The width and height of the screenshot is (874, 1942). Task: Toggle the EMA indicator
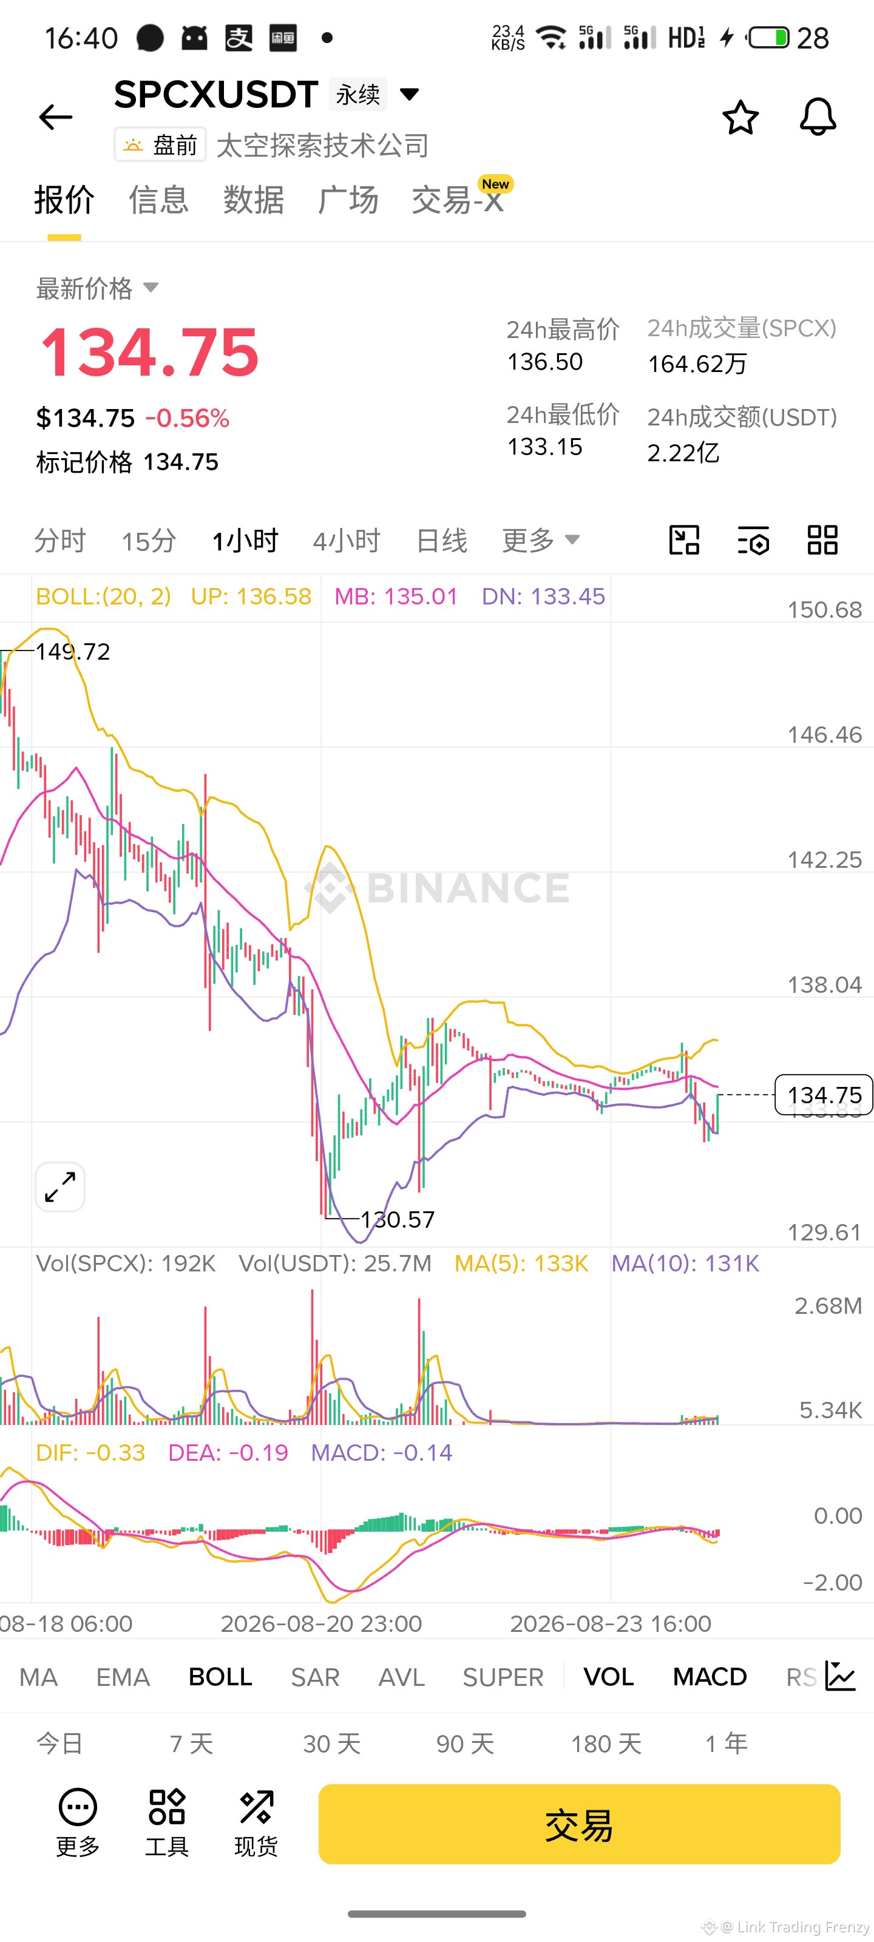123,1677
